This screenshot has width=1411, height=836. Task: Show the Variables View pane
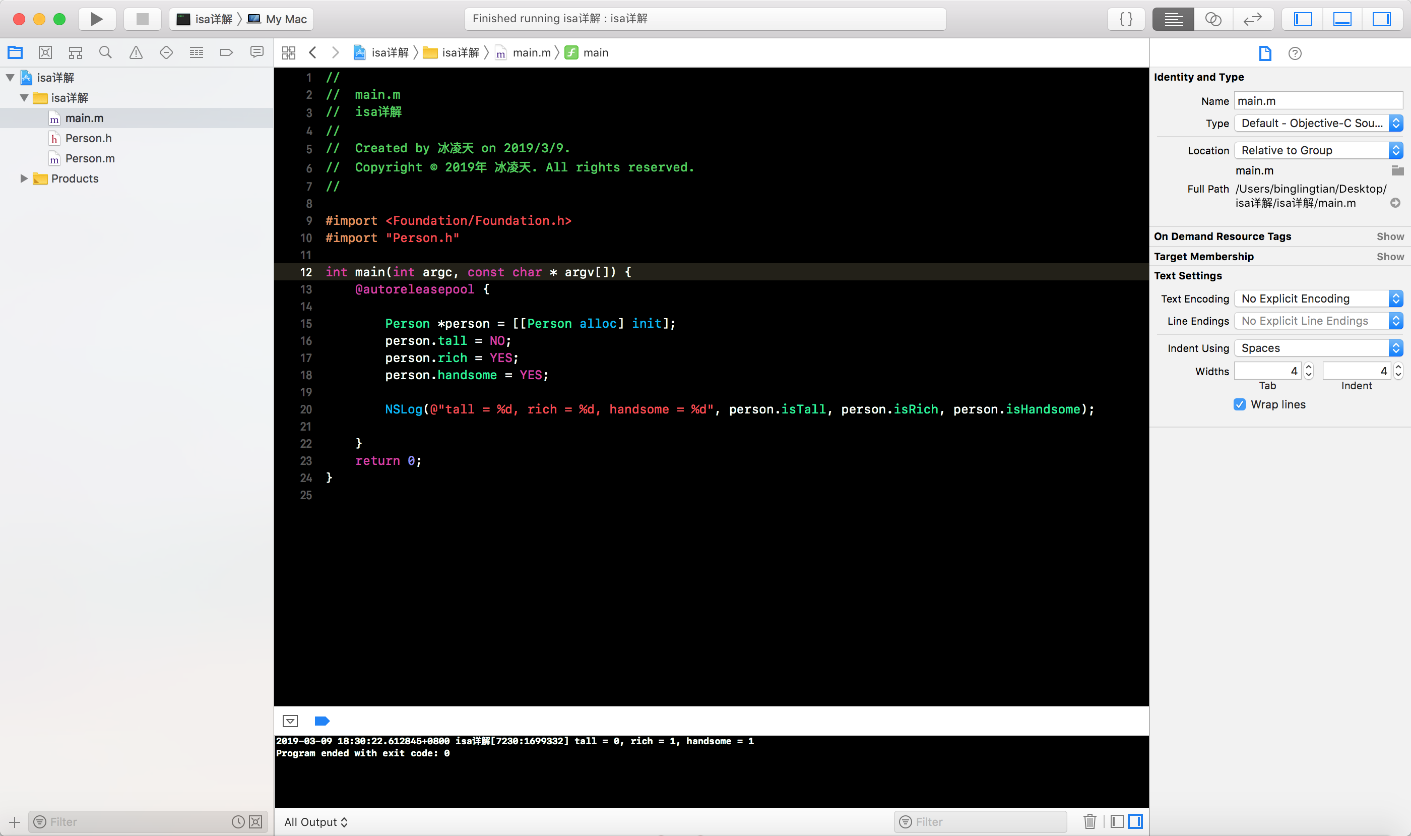coord(1117,822)
